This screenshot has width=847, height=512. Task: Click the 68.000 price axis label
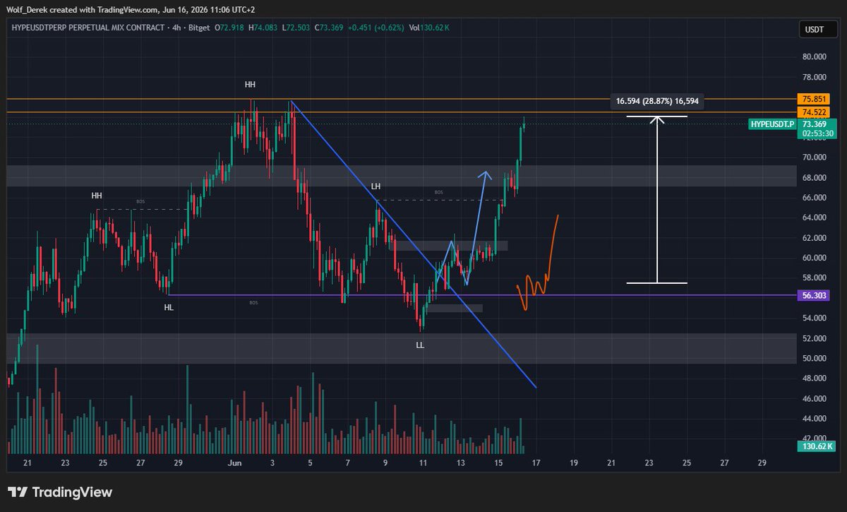click(813, 177)
